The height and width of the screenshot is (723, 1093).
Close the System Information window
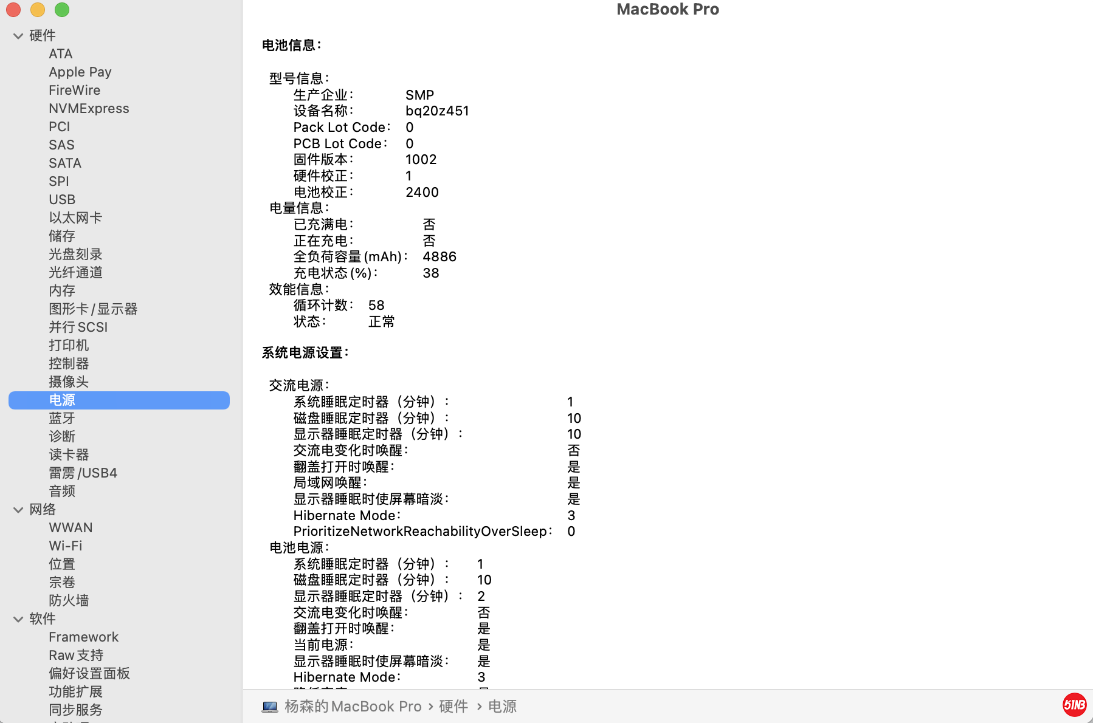point(13,10)
